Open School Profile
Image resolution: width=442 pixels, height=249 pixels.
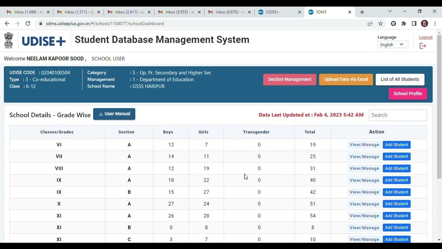click(408, 94)
